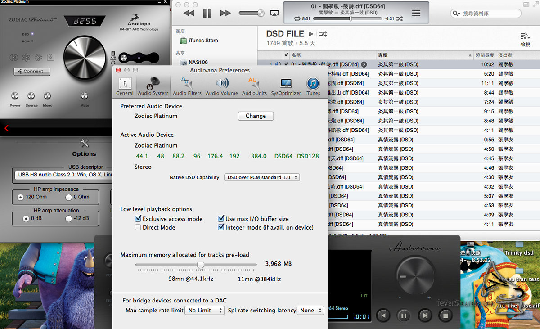
Task: Pause playback in the iTunes toolbar
Action: (x=207, y=13)
